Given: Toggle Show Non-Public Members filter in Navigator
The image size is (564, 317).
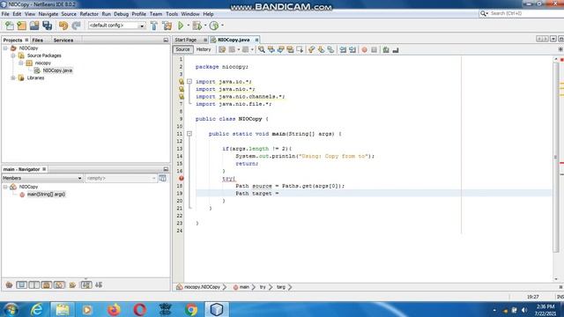Looking at the screenshot, I should coord(47,284).
